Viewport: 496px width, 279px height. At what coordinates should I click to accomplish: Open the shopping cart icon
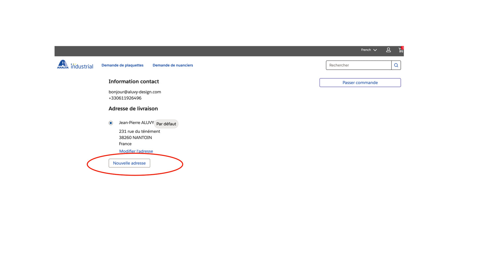click(x=400, y=50)
